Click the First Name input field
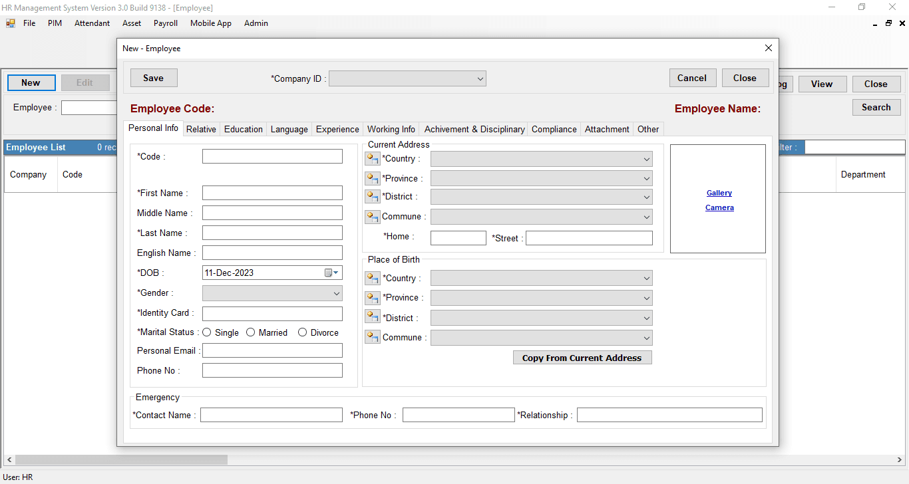 (272, 193)
